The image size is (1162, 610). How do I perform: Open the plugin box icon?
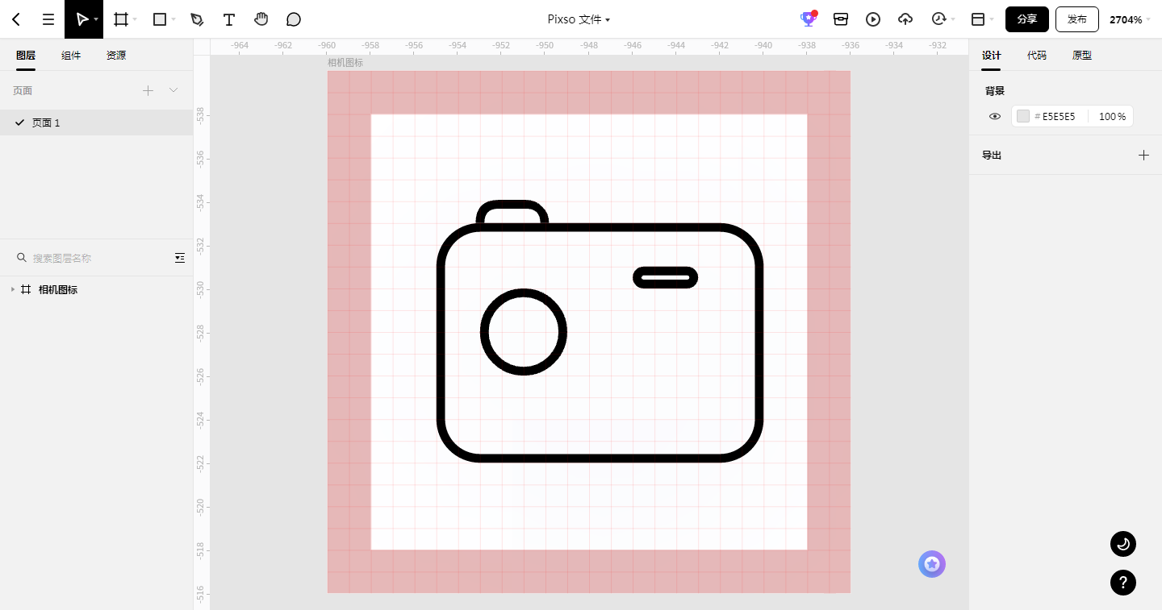pos(841,19)
